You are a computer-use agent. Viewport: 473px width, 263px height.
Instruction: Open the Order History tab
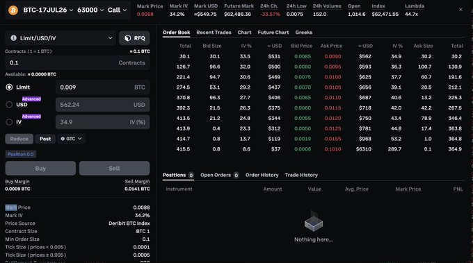[x=262, y=175]
